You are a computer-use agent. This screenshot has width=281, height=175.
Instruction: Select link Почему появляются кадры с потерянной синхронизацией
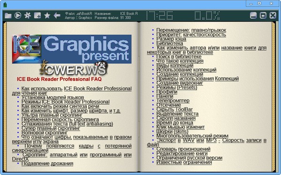click(72, 148)
